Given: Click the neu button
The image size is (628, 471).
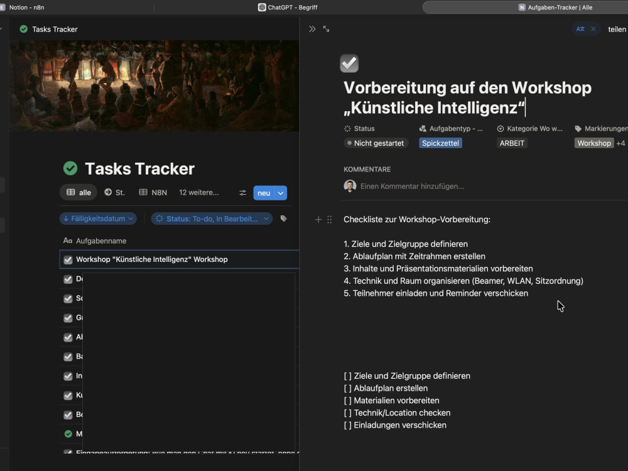Looking at the screenshot, I should (264, 193).
